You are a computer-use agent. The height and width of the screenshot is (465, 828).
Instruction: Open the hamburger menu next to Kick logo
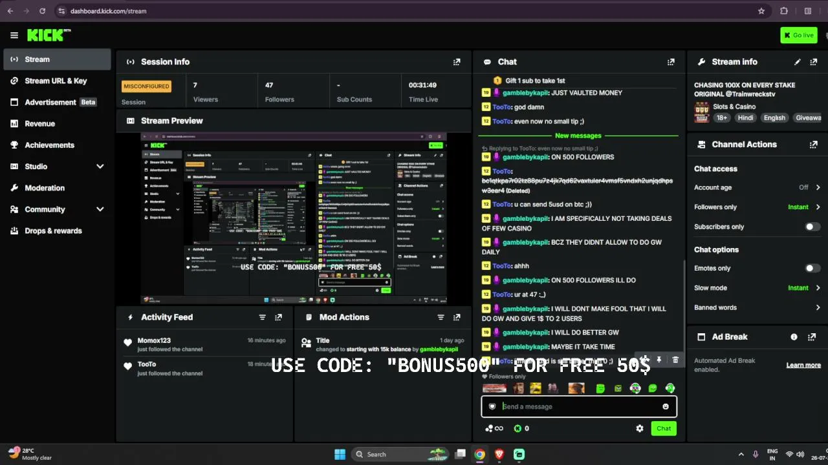point(14,36)
